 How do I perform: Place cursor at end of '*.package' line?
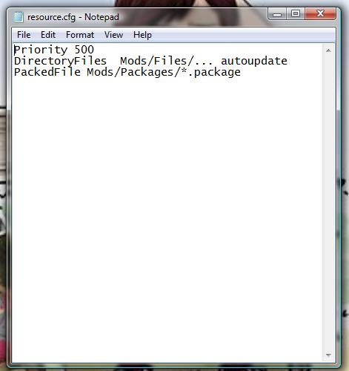tap(241, 72)
